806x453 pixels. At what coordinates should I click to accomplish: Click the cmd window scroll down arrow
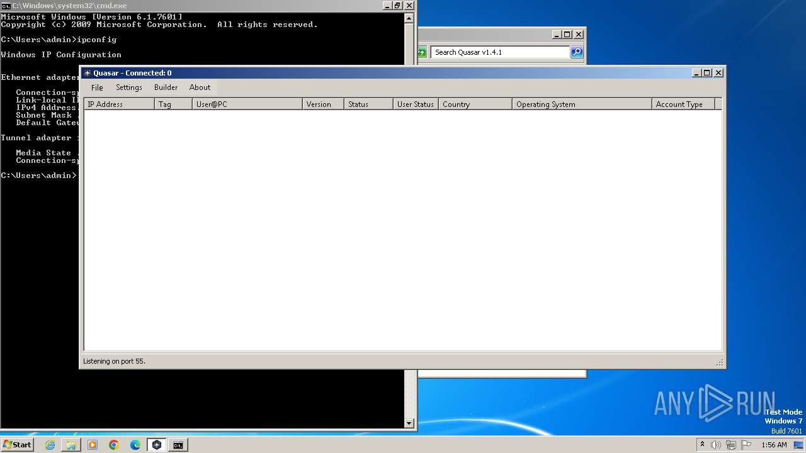[409, 423]
